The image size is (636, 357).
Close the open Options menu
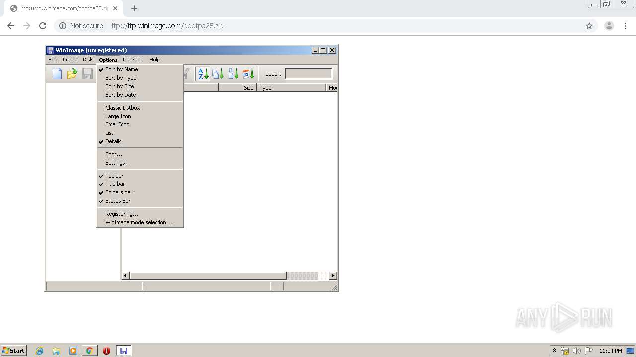click(108, 59)
